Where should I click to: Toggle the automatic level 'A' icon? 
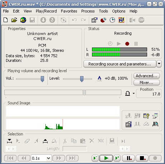100,79
